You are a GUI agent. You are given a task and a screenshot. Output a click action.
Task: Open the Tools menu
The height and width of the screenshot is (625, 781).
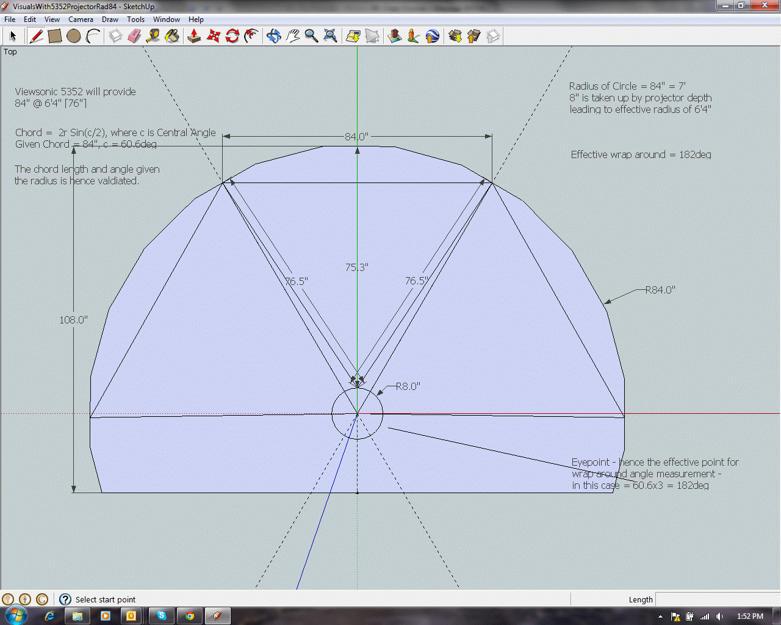136,20
